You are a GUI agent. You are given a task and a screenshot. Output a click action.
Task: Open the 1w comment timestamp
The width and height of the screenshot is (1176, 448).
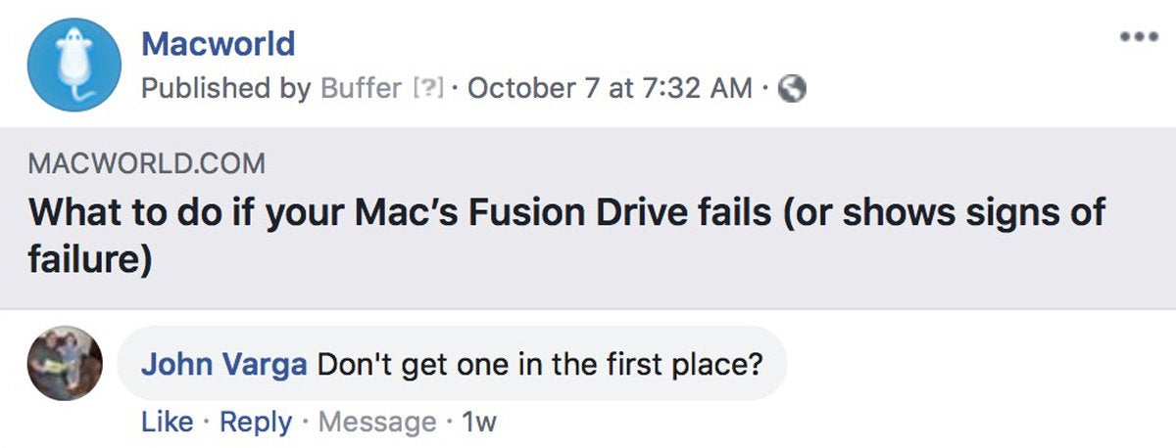tap(479, 422)
